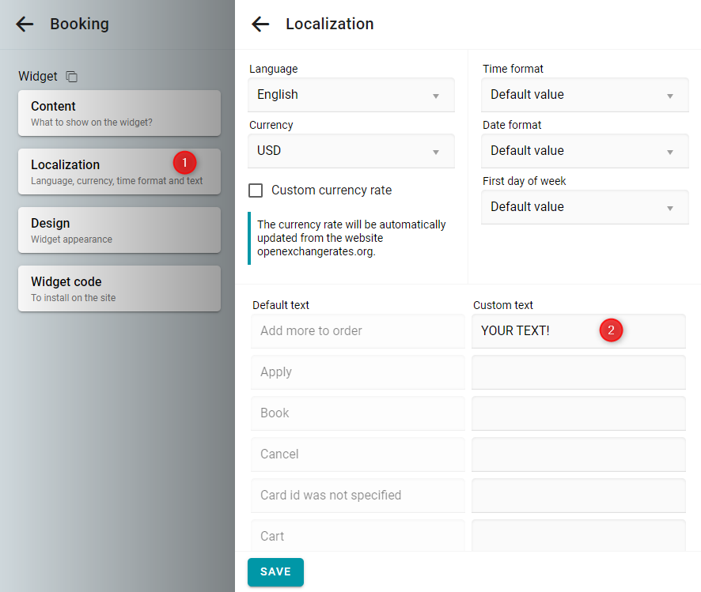701x592 pixels.
Task: Open the Time format dropdown
Action: pos(585,95)
